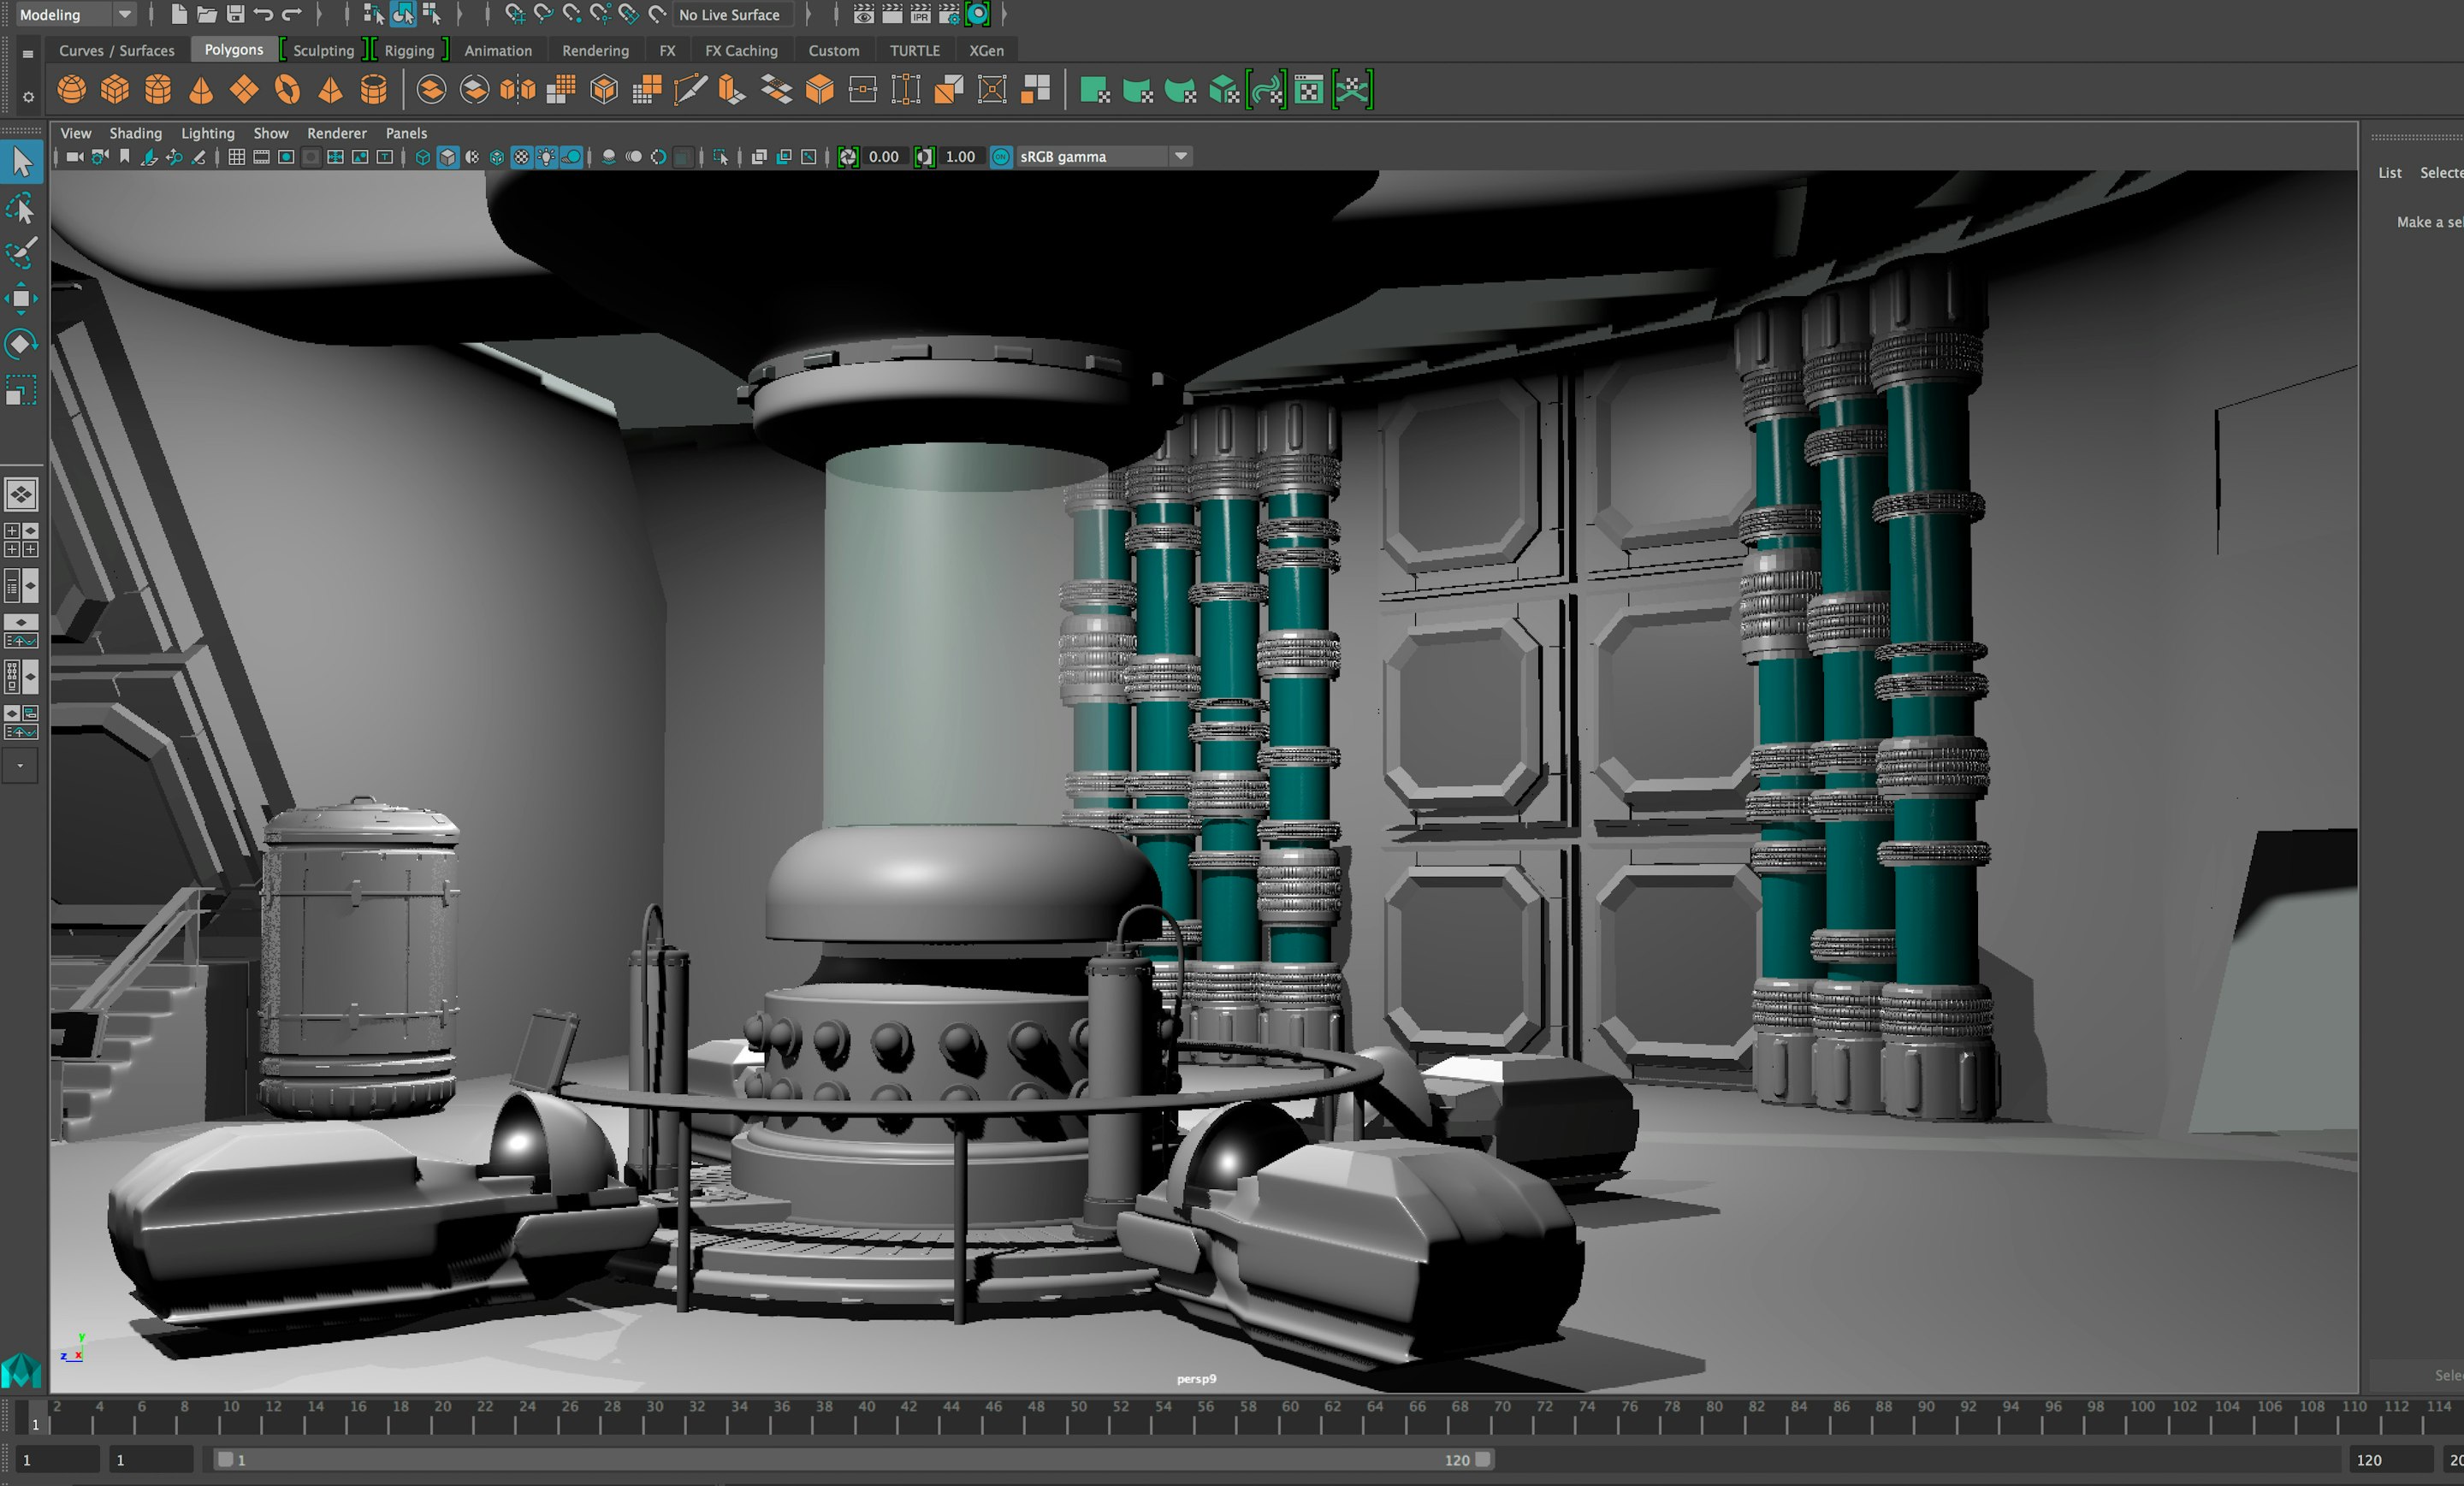The height and width of the screenshot is (1486, 2464).
Task: Open the panel Shading menu
Action: (x=135, y=133)
